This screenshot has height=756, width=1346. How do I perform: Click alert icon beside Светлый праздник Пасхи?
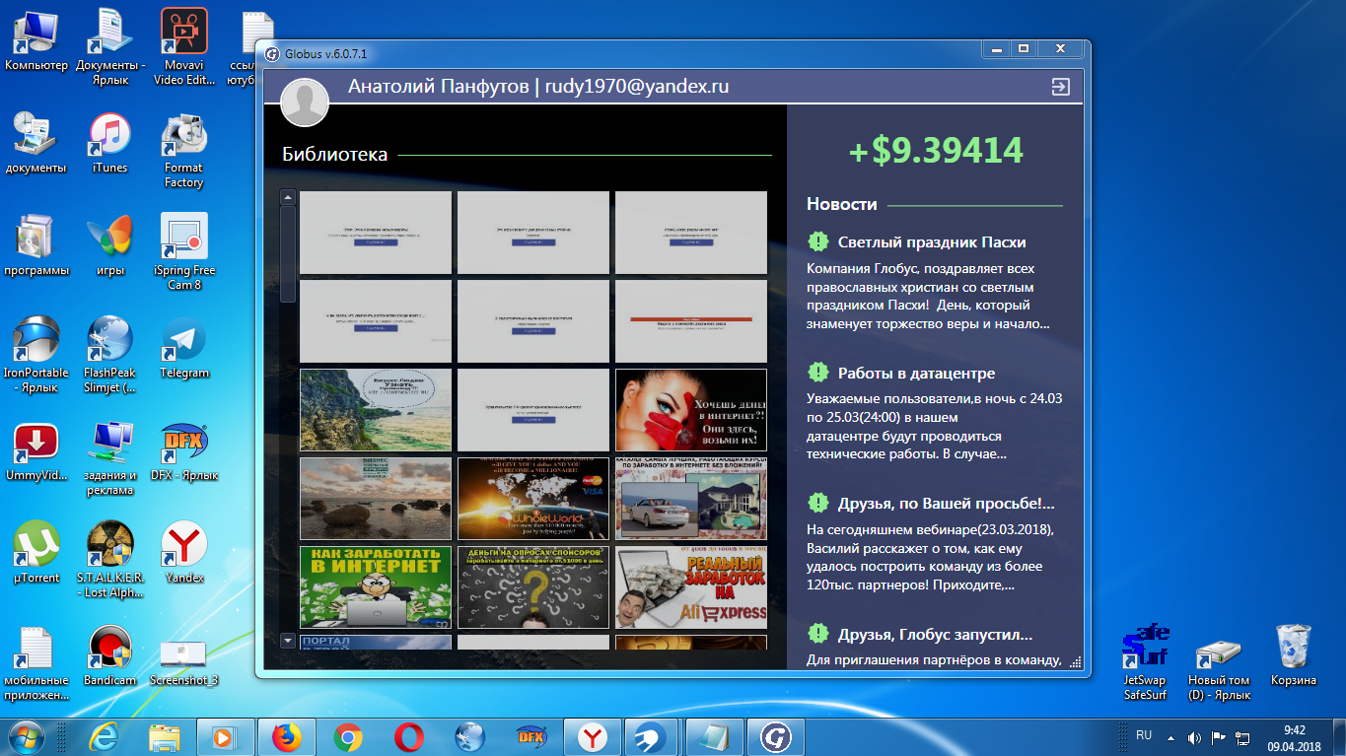pos(817,241)
